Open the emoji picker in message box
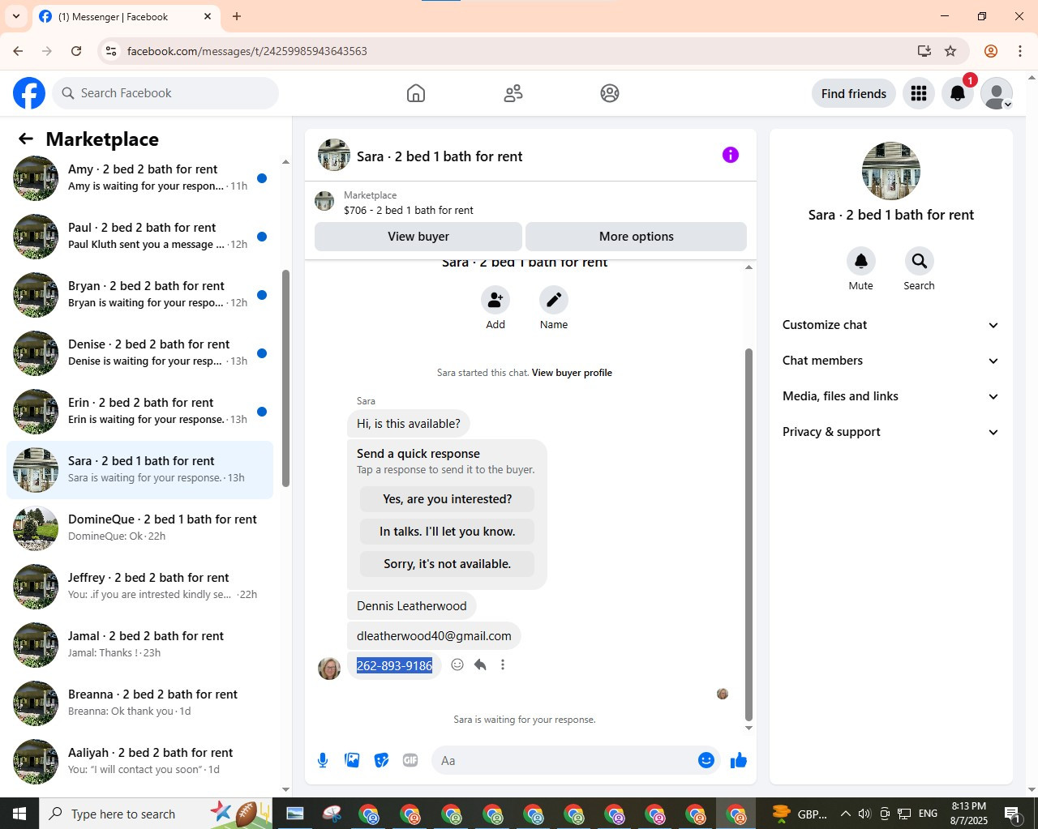Screen dimensions: 1038x829 coord(706,760)
